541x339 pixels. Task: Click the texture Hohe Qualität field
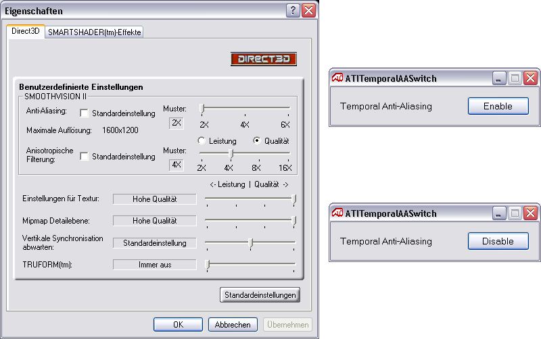[x=155, y=199]
